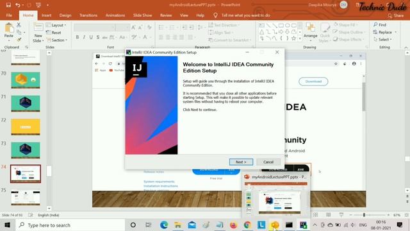410x231 pixels.
Task: Open the Windows Start menu
Action: 7,225
